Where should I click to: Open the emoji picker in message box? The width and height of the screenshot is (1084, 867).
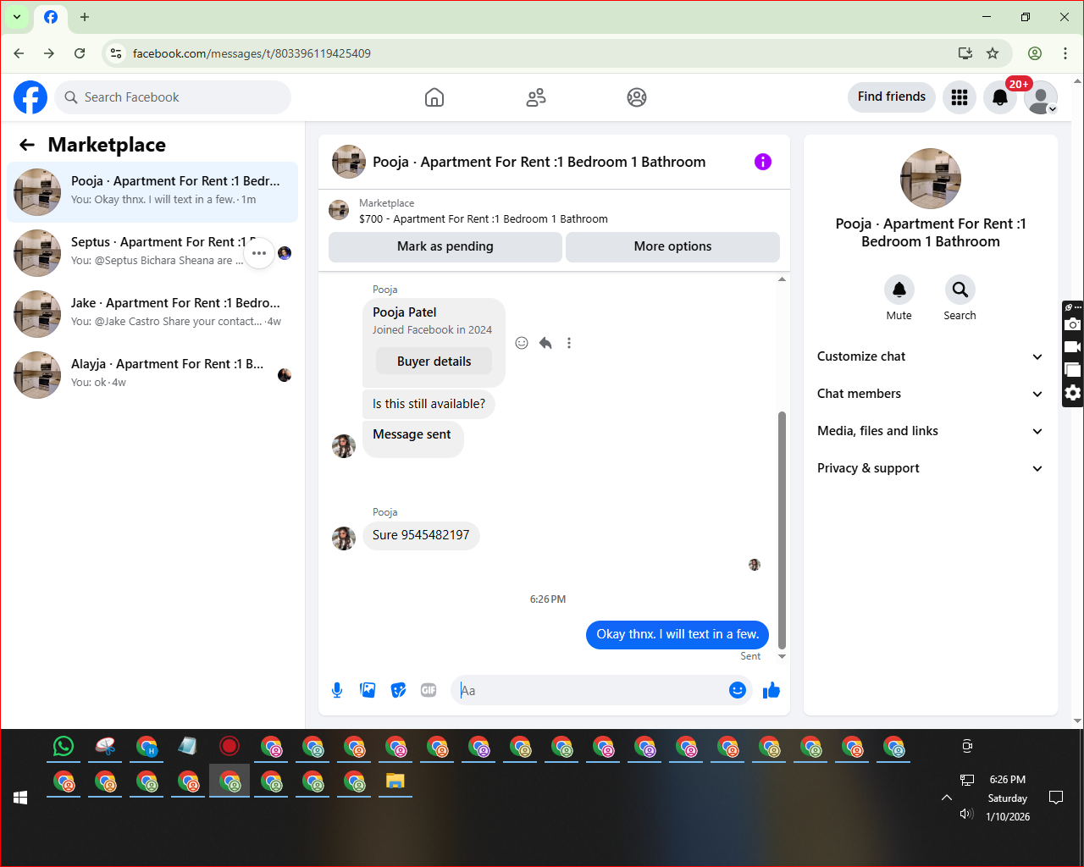click(x=738, y=690)
